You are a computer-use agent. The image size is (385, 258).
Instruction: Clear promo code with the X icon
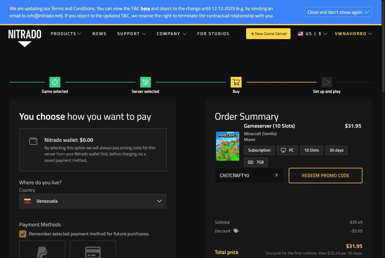(x=276, y=175)
